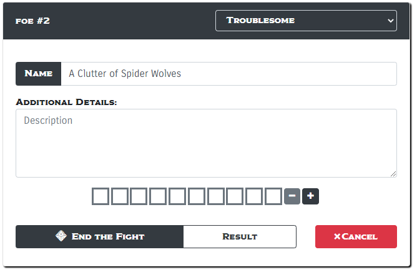Click into the Description text area
Image resolution: width=417 pixels, height=272 pixels.
coord(206,143)
